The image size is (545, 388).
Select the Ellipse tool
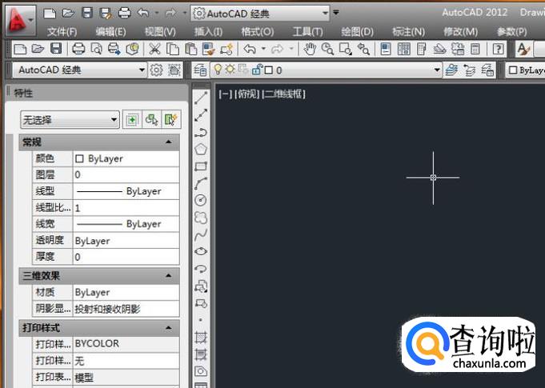point(201,251)
